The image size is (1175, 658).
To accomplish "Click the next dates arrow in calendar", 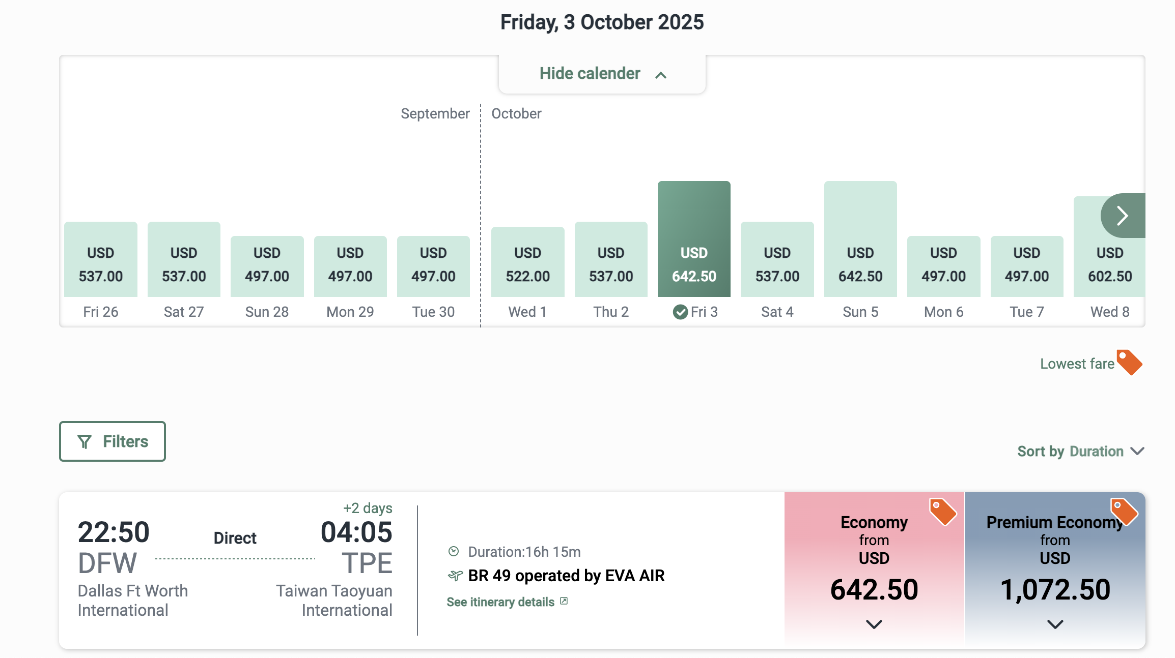I will pos(1123,216).
